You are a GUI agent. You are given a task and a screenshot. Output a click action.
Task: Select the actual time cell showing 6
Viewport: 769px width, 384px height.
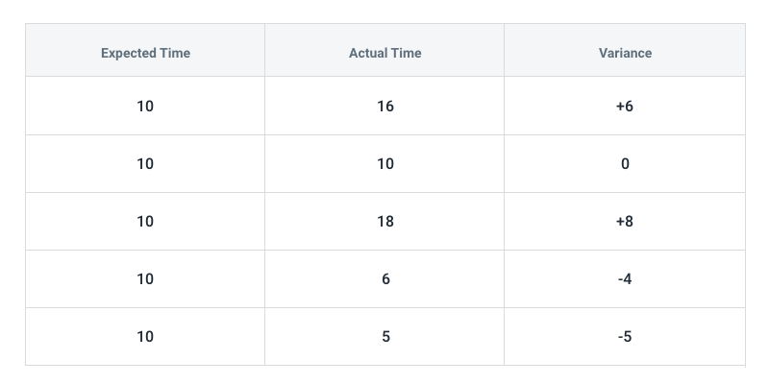click(x=384, y=278)
